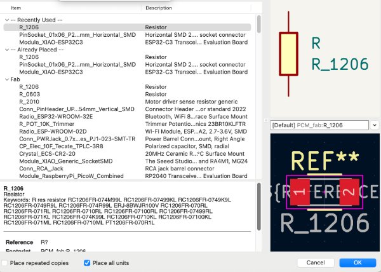Open the footprint selection dropdown arrow

coord(375,125)
